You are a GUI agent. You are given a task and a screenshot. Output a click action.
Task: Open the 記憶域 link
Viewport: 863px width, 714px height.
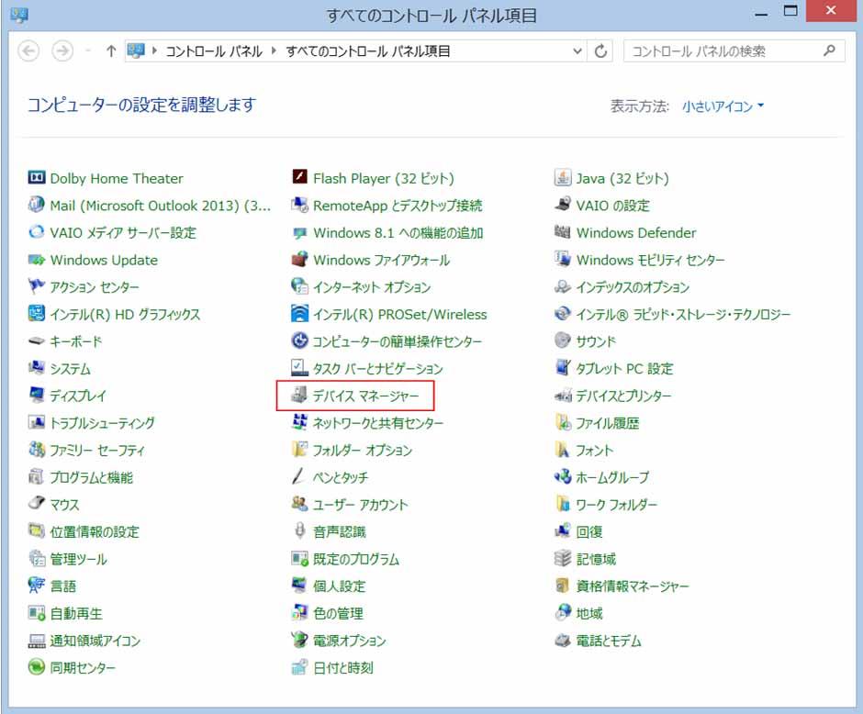click(x=596, y=559)
